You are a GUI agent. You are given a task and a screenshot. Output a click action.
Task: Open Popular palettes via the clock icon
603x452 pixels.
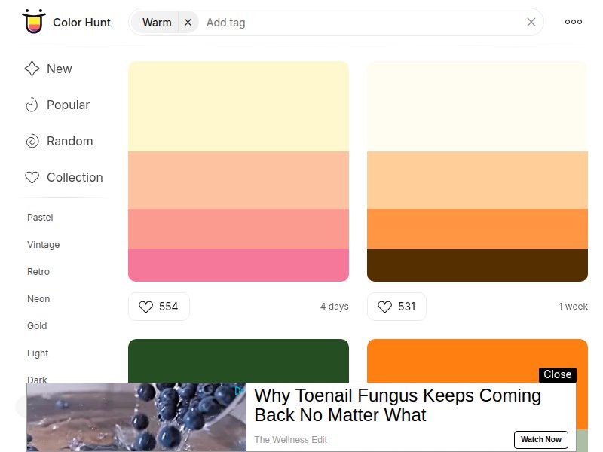tap(32, 105)
